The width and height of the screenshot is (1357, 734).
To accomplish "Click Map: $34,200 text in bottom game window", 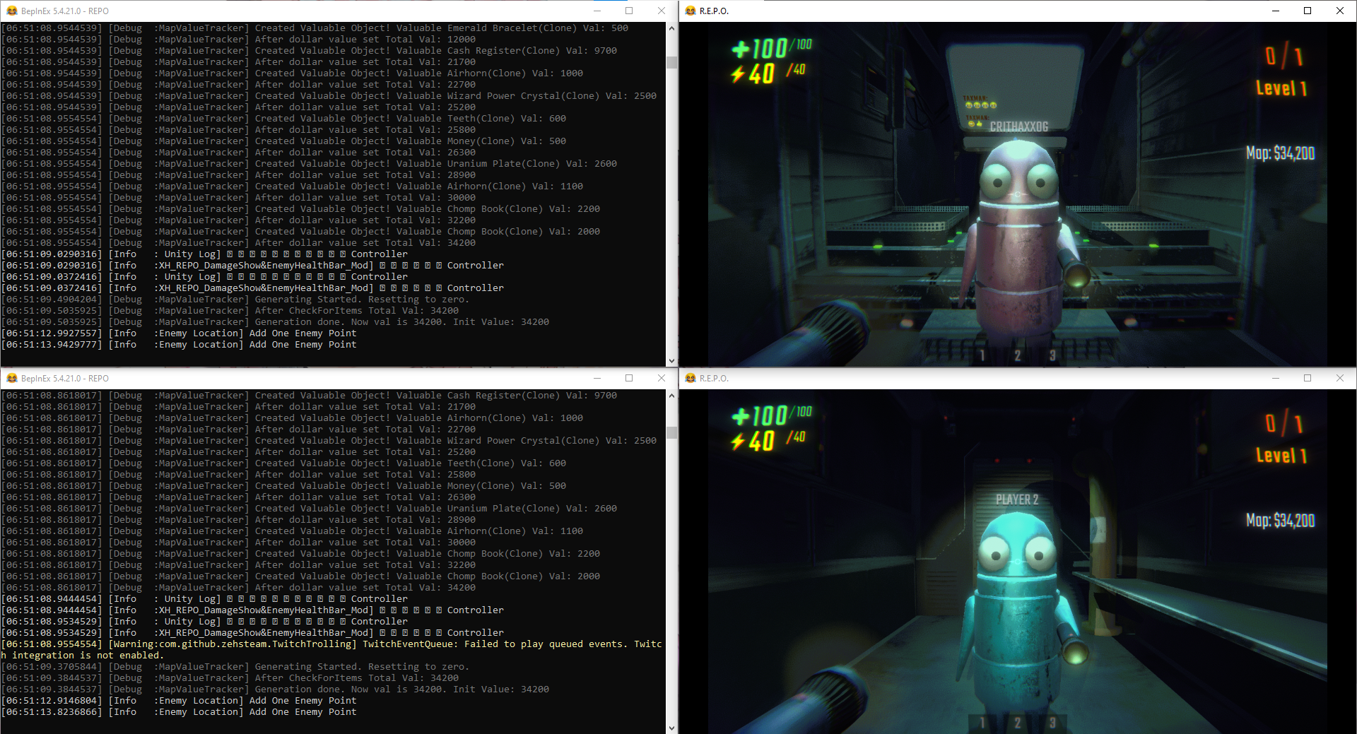I will (x=1280, y=521).
